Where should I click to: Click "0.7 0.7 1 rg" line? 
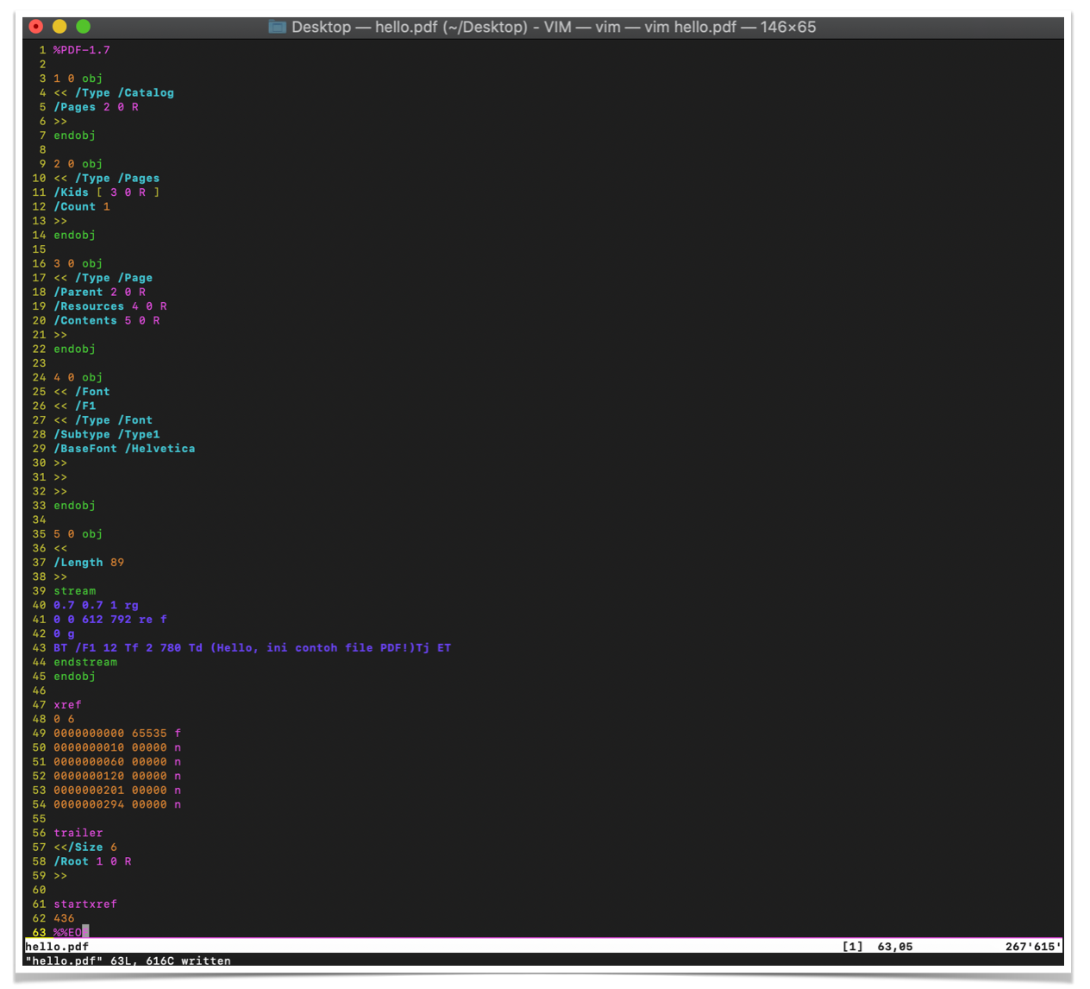pos(96,606)
